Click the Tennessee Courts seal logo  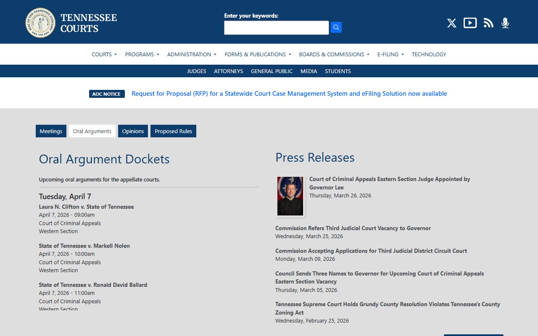pyautogui.click(x=40, y=23)
